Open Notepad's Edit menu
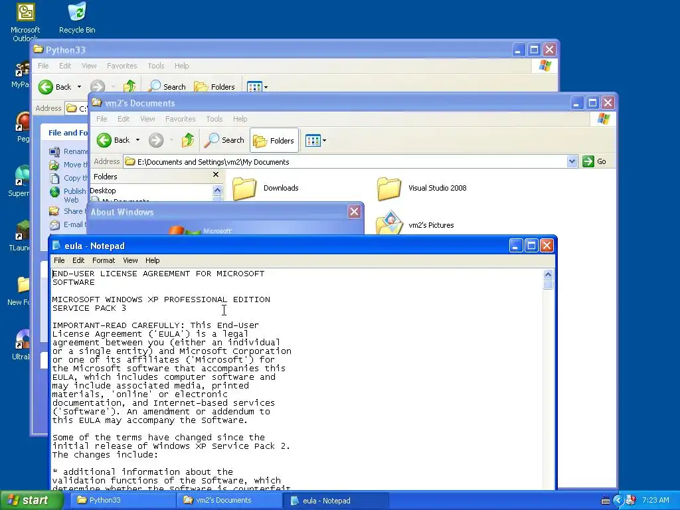This screenshot has height=510, width=680. tap(78, 260)
